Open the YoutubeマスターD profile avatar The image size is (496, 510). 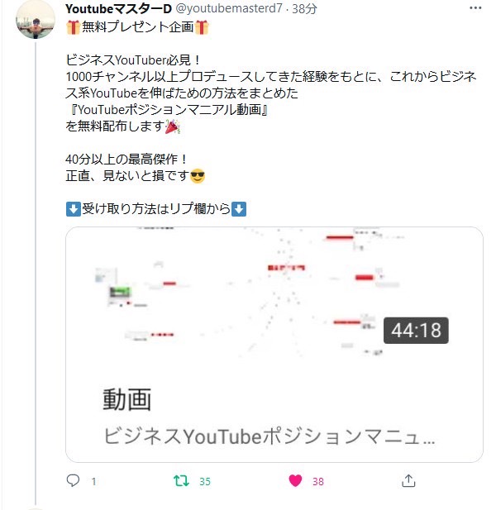tap(36, 19)
